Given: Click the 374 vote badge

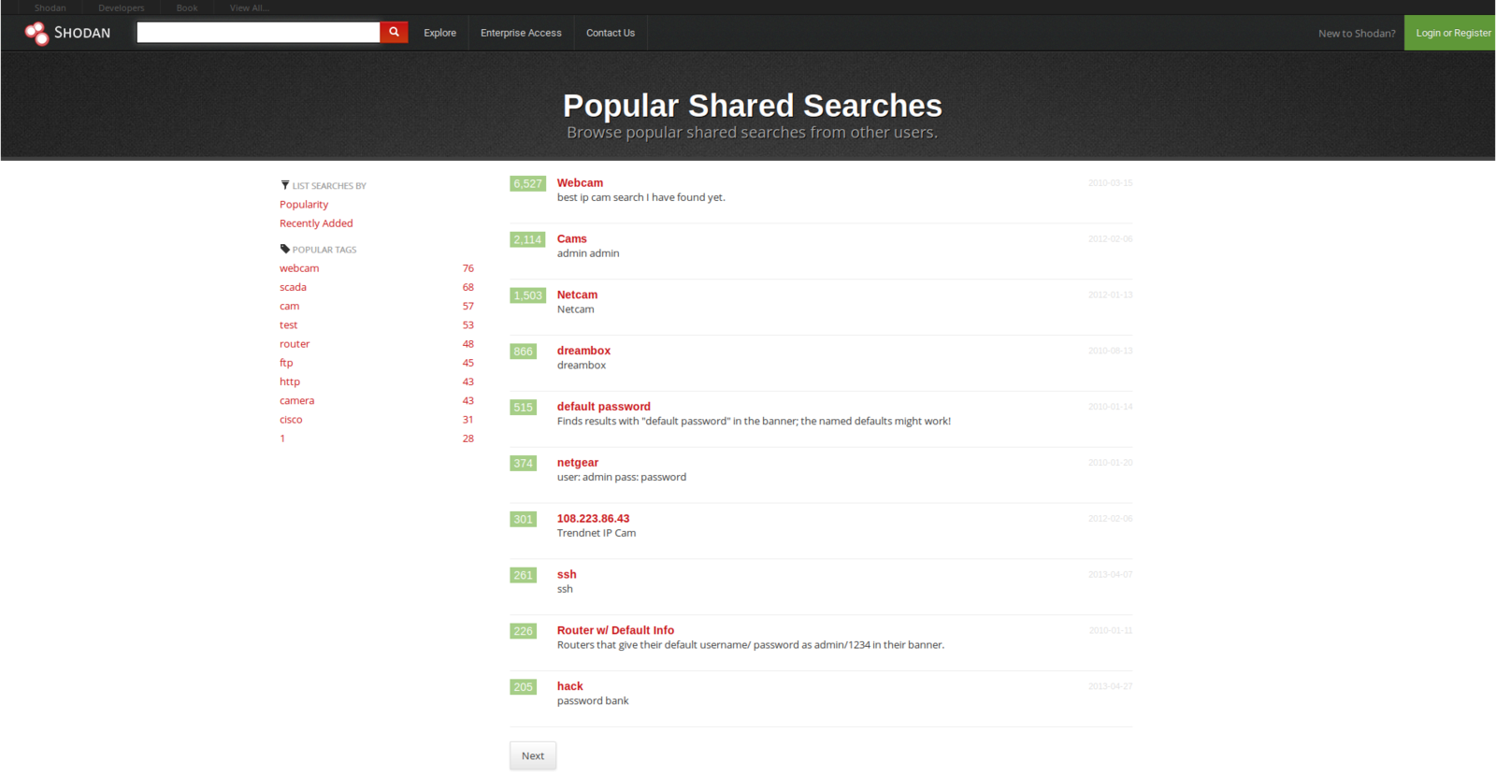Looking at the screenshot, I should 523,464.
